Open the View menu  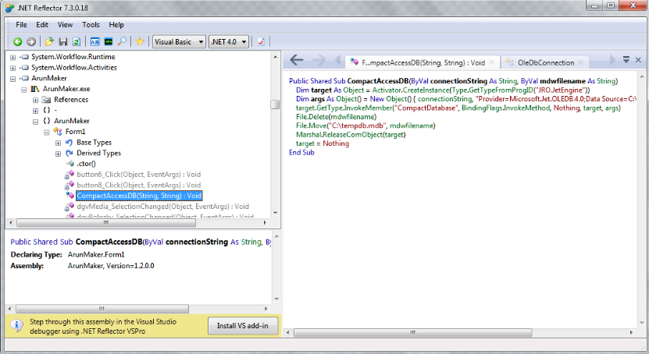pos(65,25)
